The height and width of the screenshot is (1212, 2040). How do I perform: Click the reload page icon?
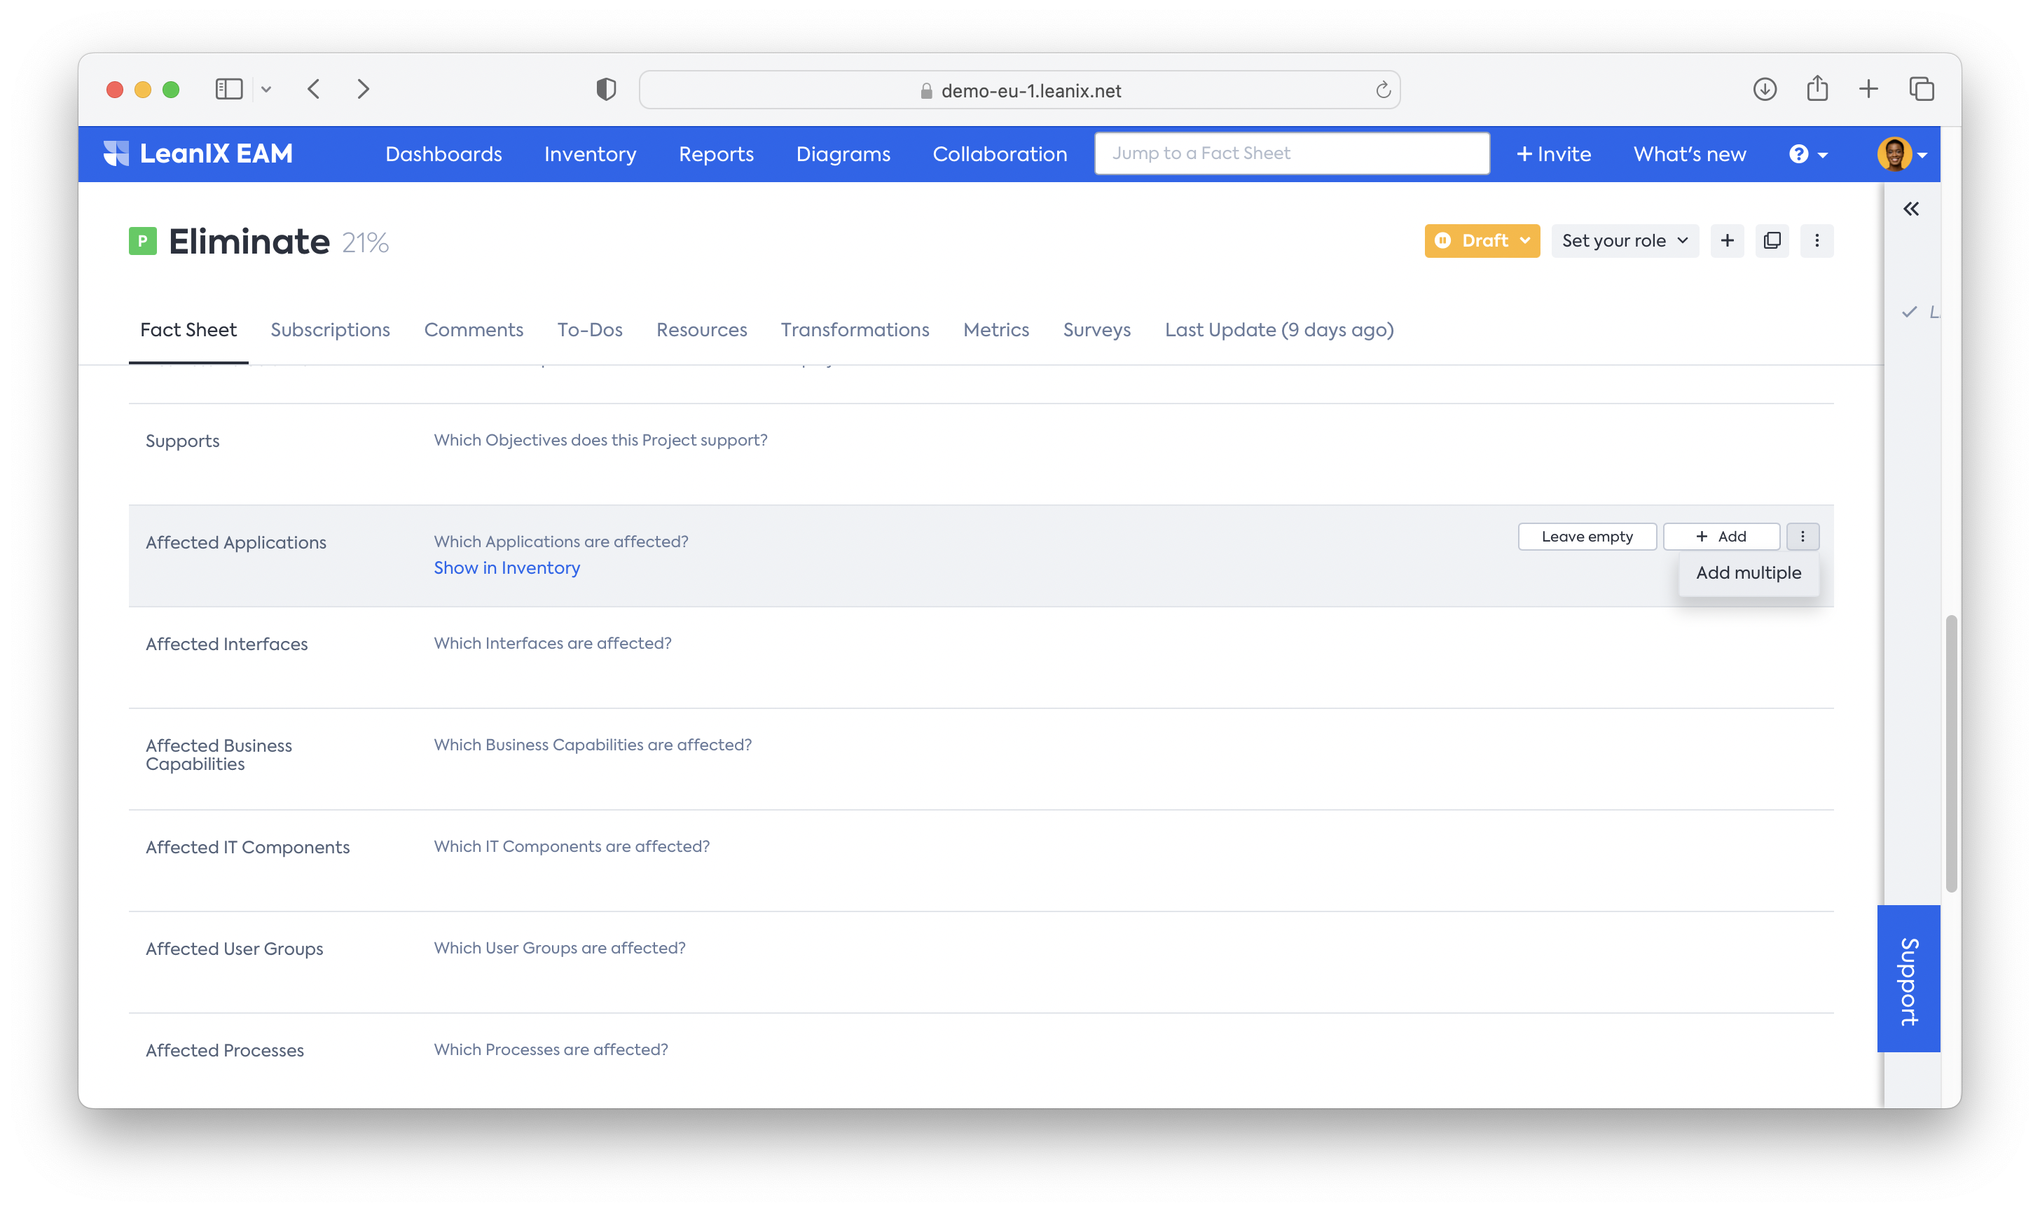1383,90
